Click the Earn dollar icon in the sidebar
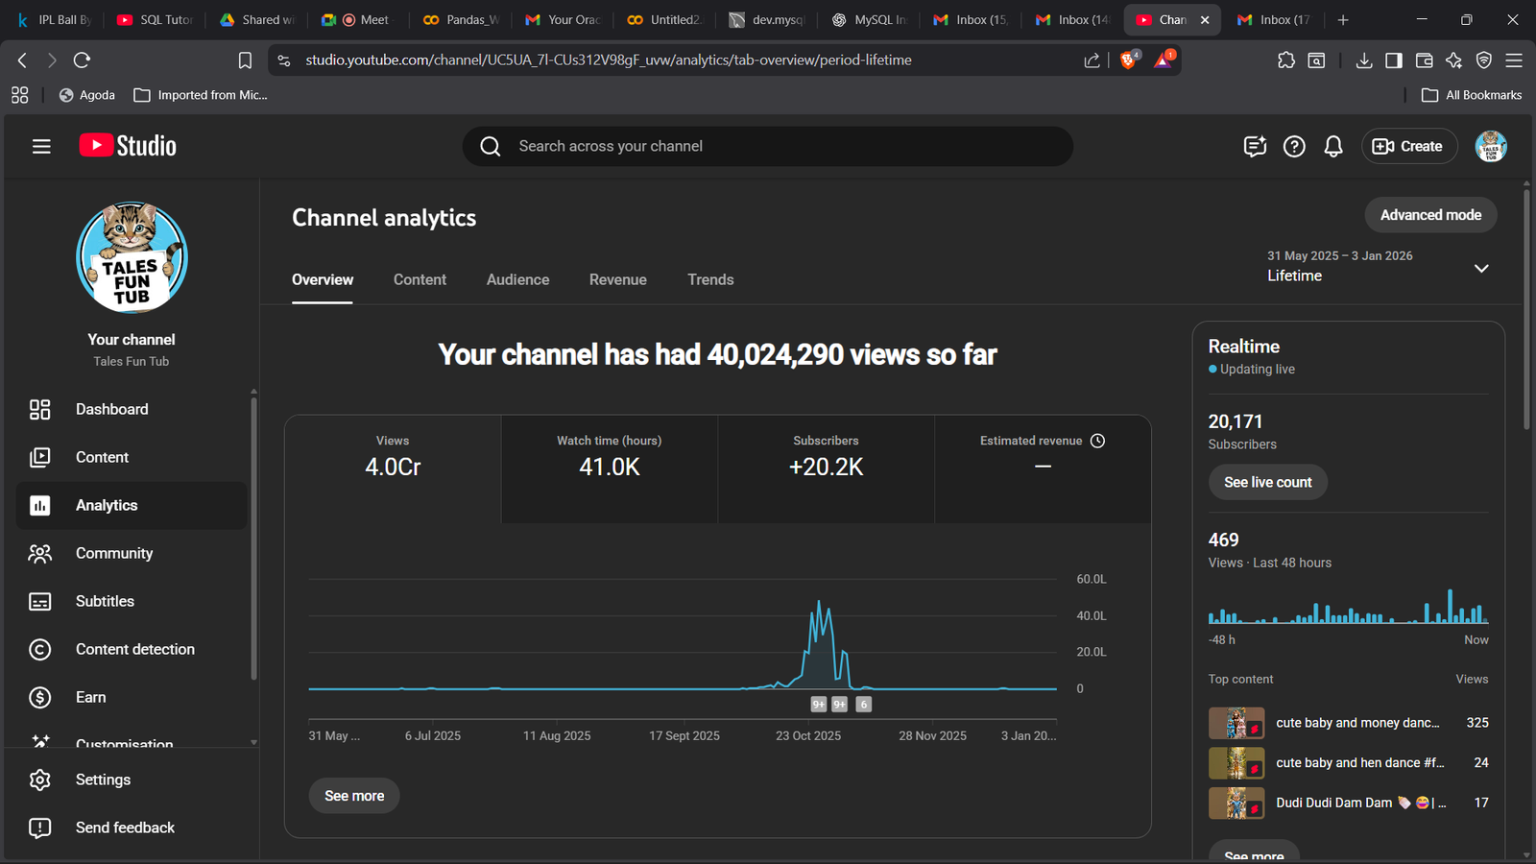Viewport: 1536px width, 864px height. (x=40, y=697)
